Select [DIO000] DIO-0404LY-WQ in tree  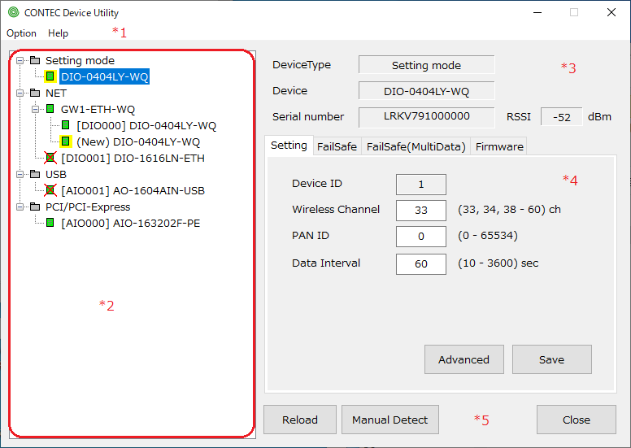[x=146, y=125]
